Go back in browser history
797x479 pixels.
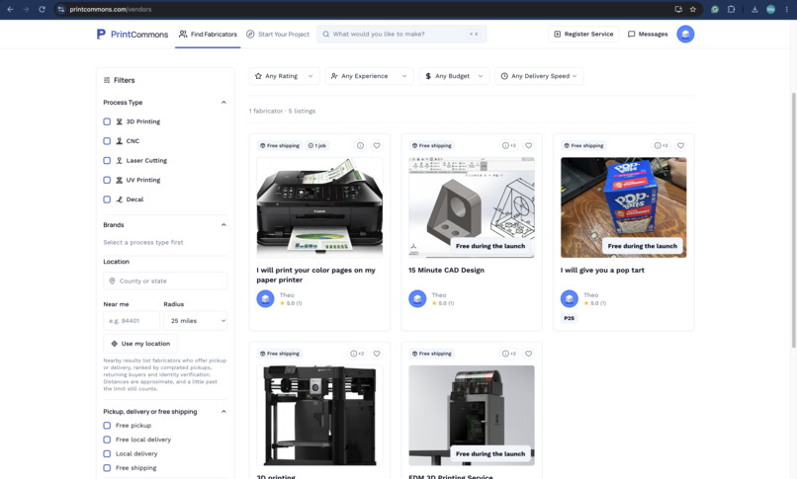click(10, 9)
